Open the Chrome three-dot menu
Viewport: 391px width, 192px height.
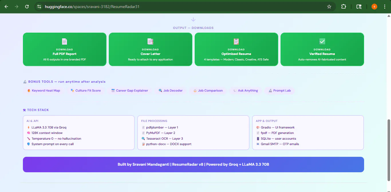pyautogui.click(x=385, y=7)
